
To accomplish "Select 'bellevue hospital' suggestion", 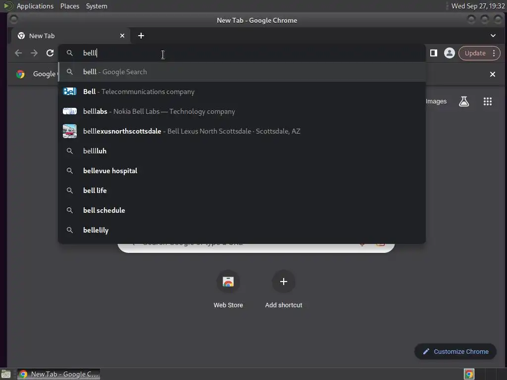I will (242, 171).
